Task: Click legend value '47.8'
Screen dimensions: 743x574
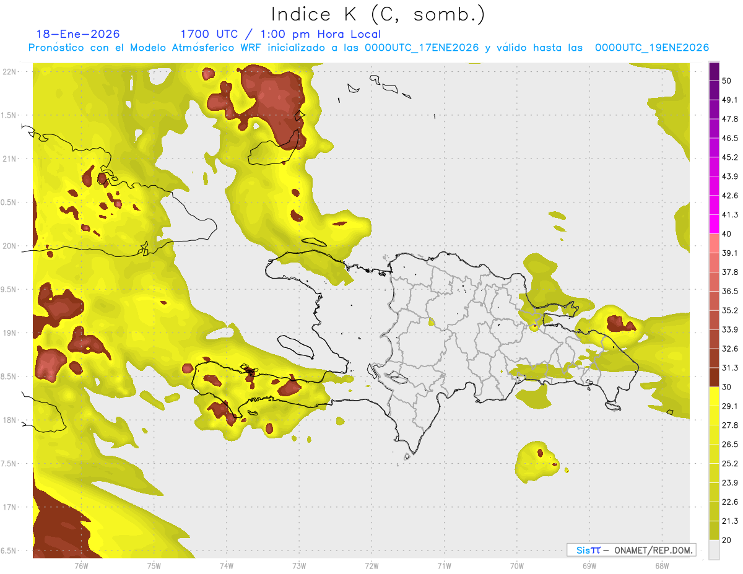Action: click(730, 119)
